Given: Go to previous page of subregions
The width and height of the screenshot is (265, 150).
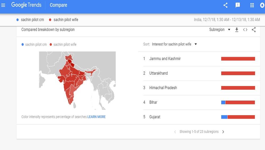Looking at the screenshot, I should (175, 132).
